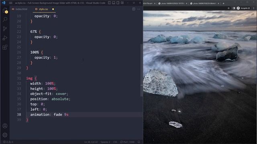Open the Extensions view
The width and height of the screenshot is (257, 144).
(5, 47)
